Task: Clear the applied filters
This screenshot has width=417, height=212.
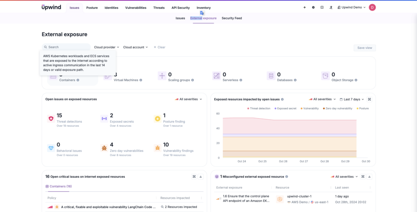Action: pyautogui.click(x=160, y=47)
